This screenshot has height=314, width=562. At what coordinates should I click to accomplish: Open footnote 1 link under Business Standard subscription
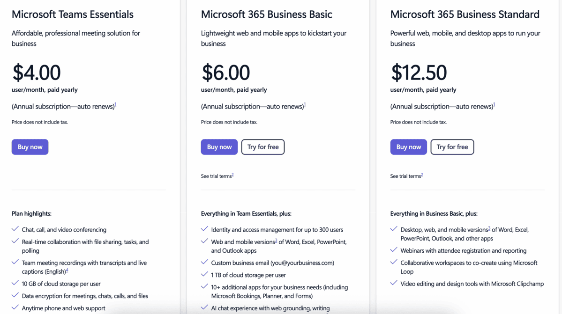494,105
